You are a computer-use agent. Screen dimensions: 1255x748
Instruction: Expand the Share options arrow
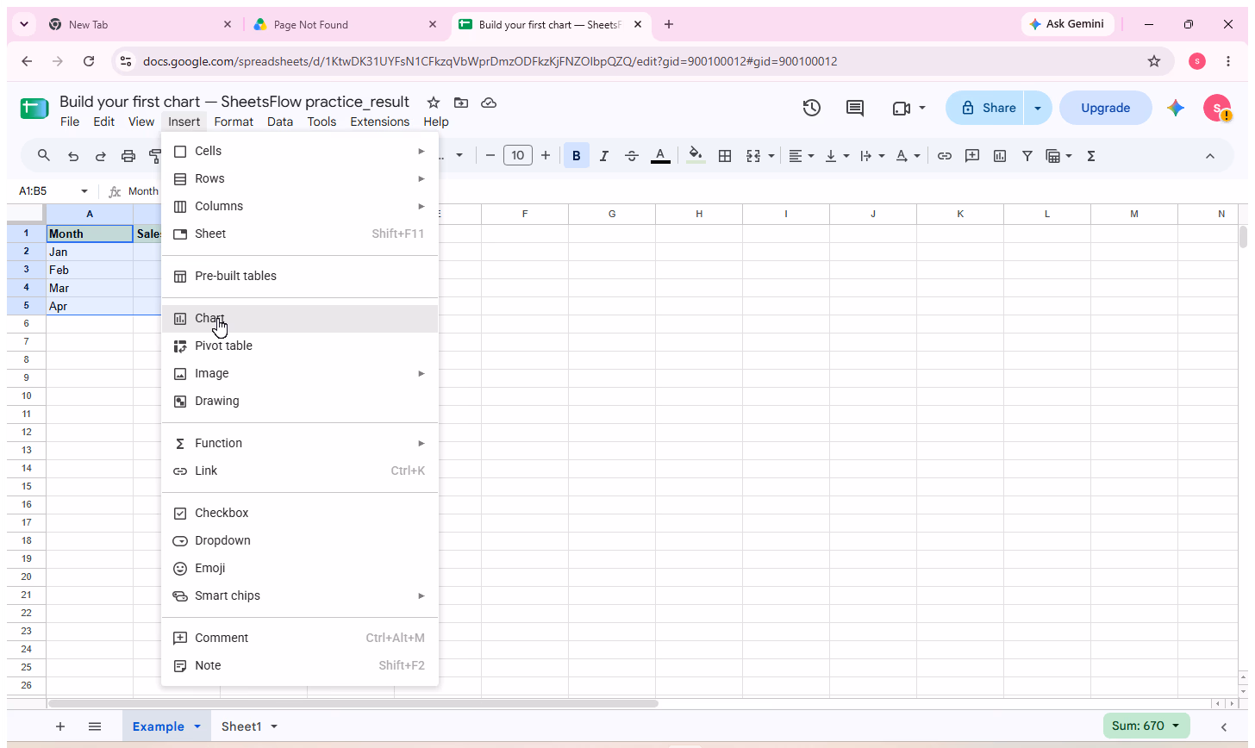point(1038,108)
